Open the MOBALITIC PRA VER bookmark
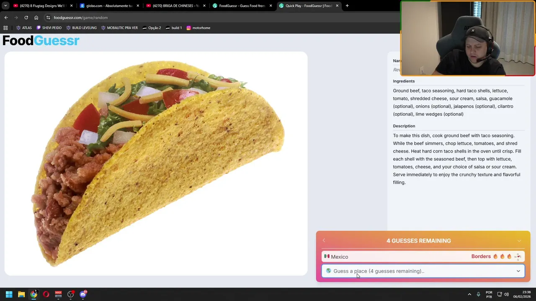Viewport: 536px width, 301px height. coord(119,28)
